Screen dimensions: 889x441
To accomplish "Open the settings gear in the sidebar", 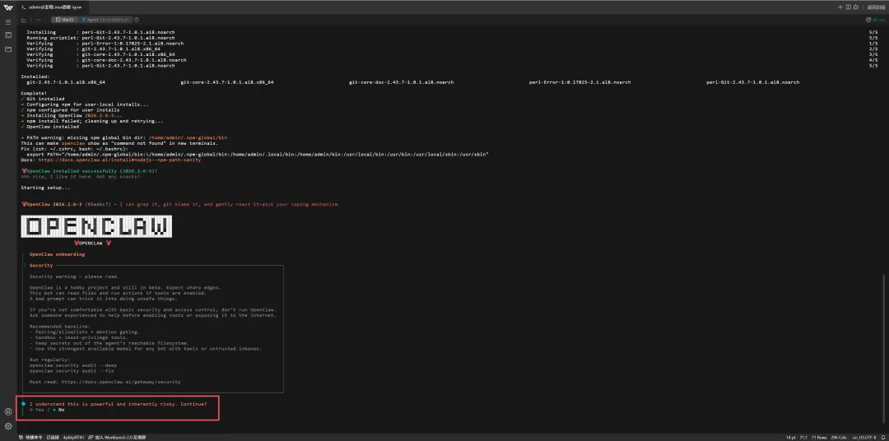I will tap(8, 425).
